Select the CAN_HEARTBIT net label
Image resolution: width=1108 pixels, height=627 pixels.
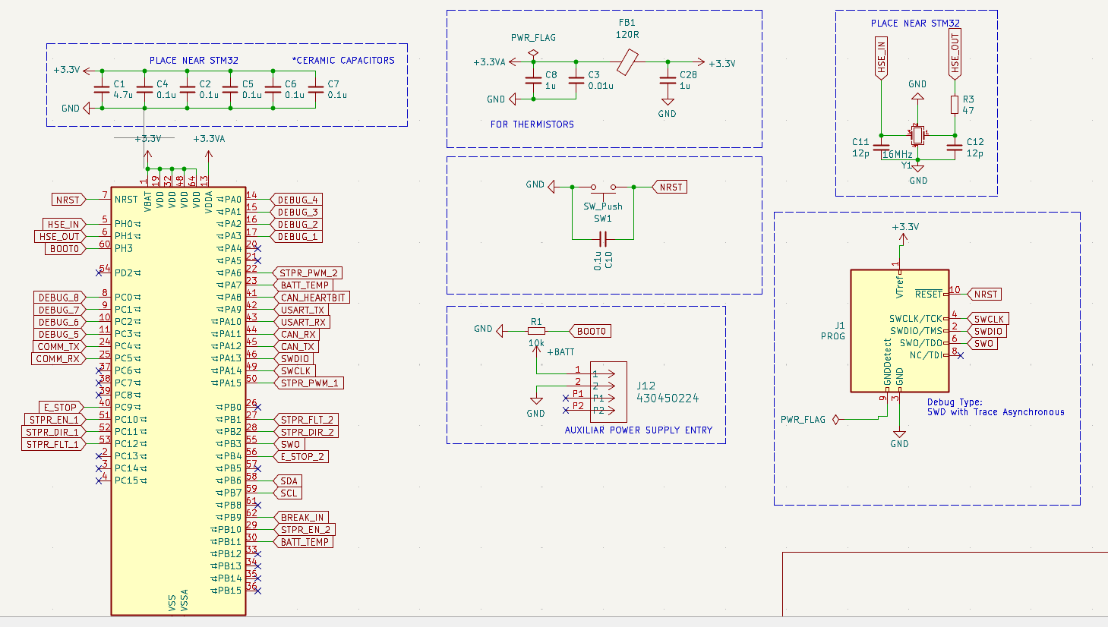(312, 298)
